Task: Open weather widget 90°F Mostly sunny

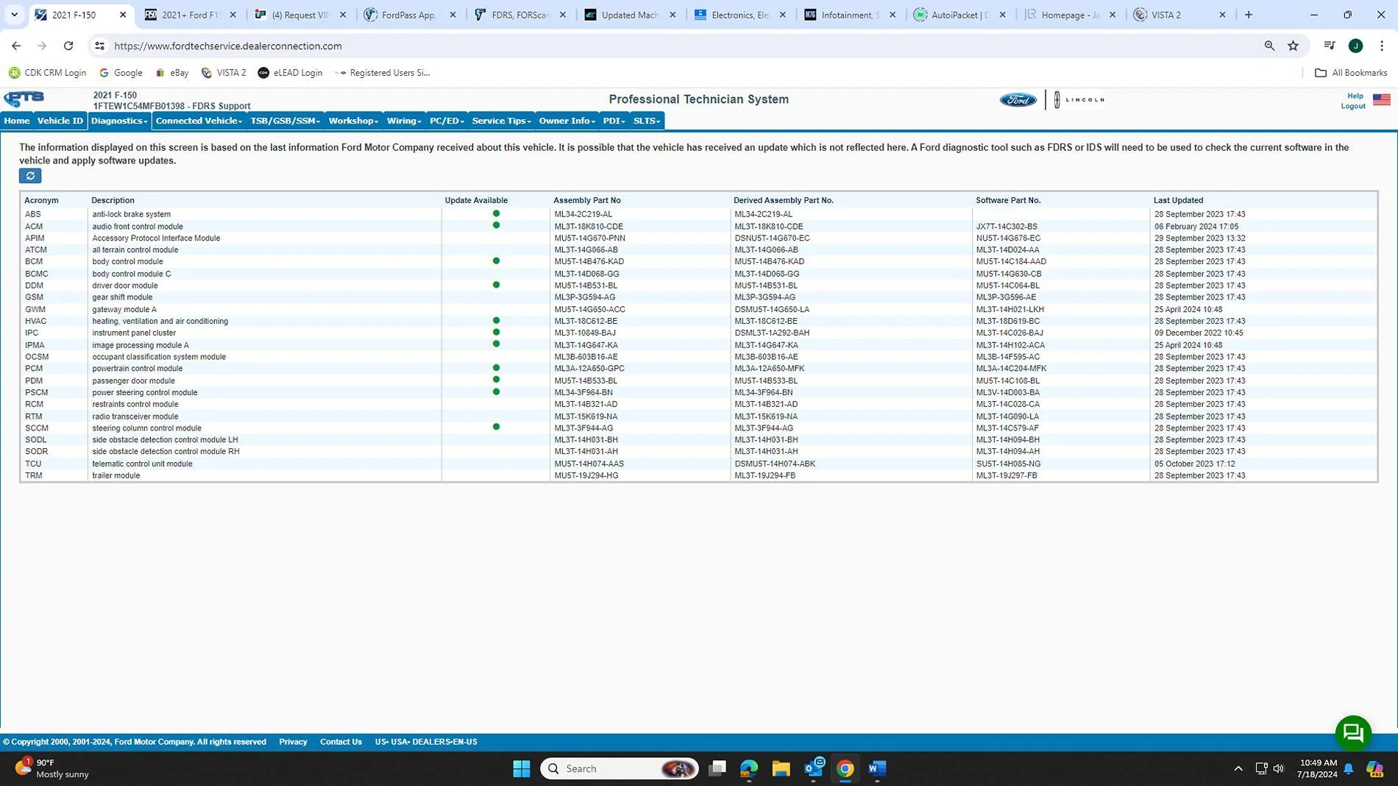Action: tap(53, 768)
